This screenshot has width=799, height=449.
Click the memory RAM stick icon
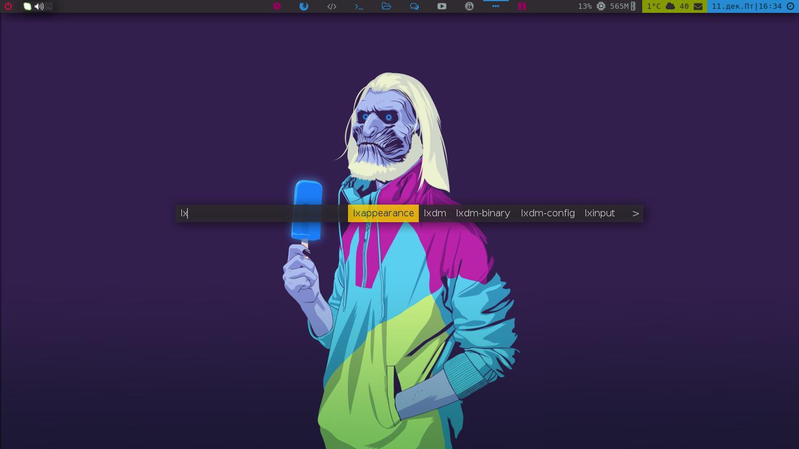[633, 6]
